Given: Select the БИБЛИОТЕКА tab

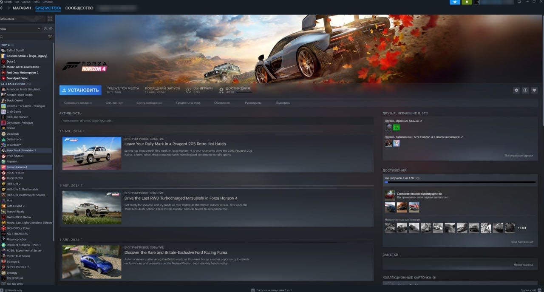Looking at the screenshot, I should point(48,8).
